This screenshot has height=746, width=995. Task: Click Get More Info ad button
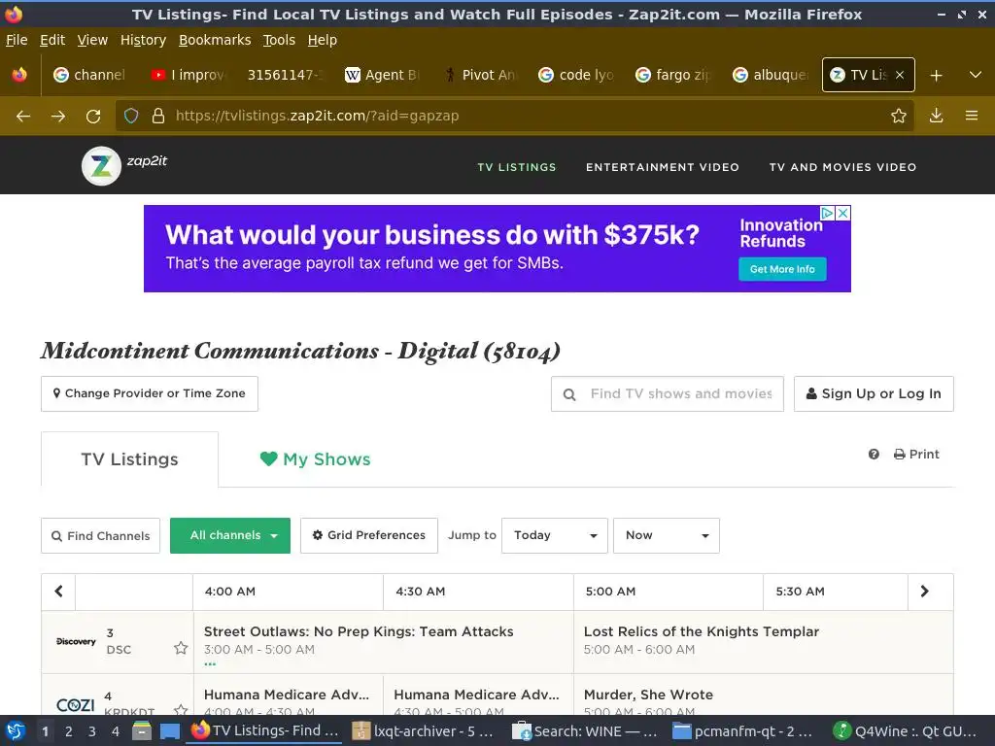782,269
